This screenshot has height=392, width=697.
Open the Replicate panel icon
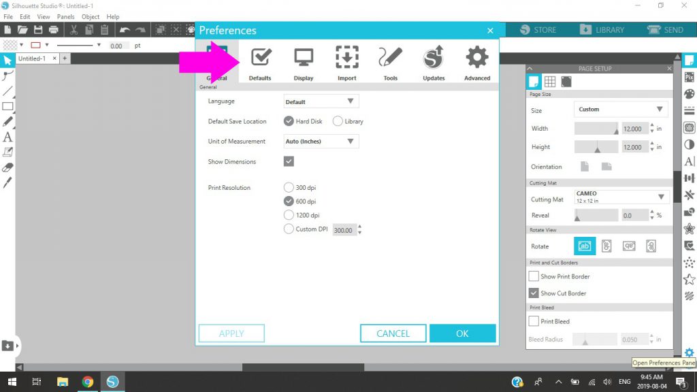690,212
